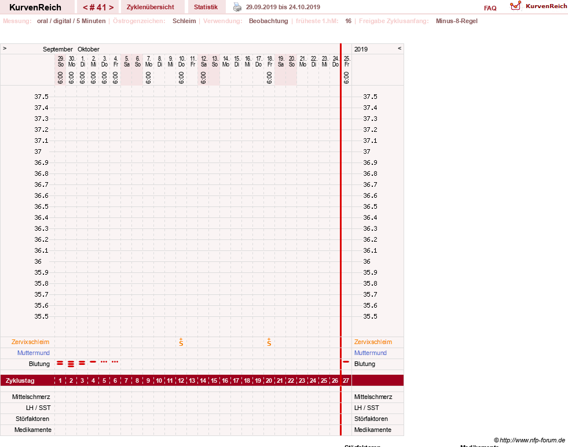Click left temperature label 37.5
Viewport: 568px width, 447px height.
pyautogui.click(x=41, y=97)
